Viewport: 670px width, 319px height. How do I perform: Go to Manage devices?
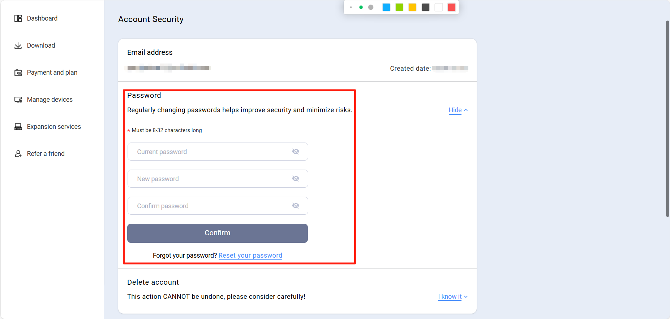[x=49, y=99]
